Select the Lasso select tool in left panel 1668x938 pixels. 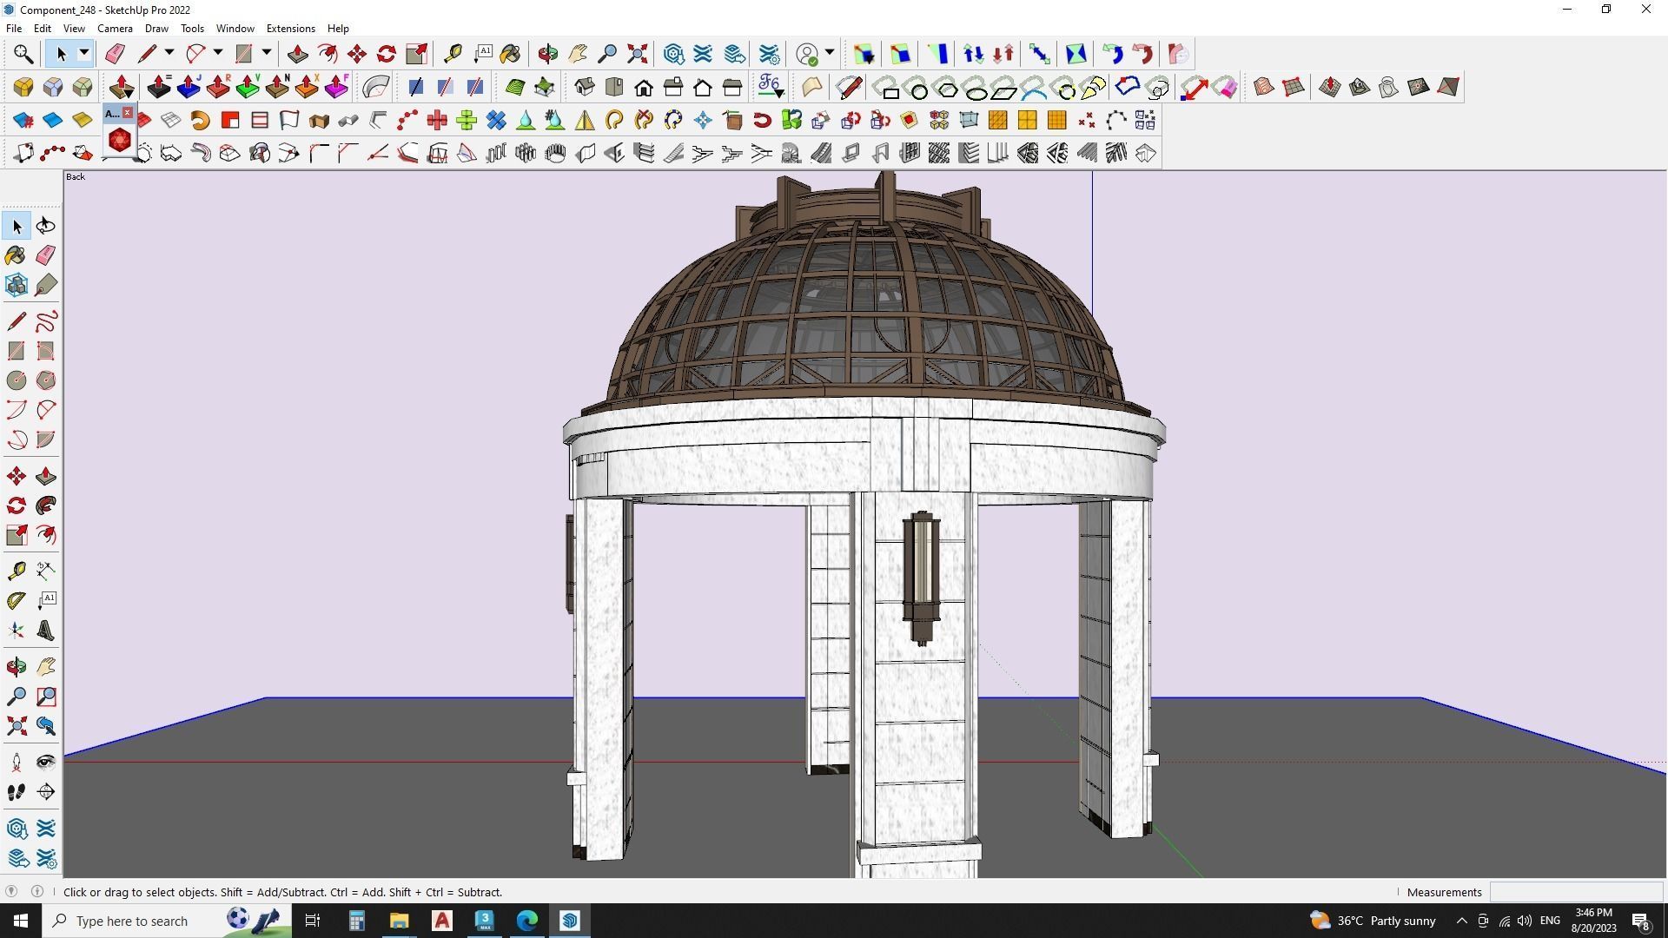[x=46, y=226]
